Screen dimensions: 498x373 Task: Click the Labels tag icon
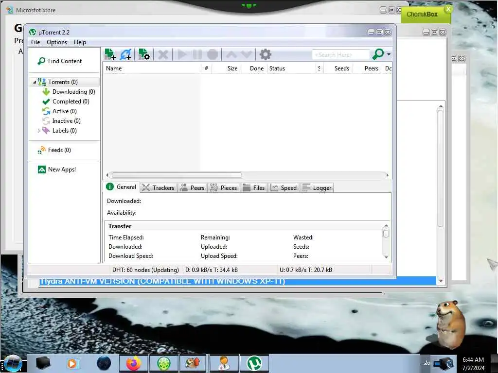click(x=46, y=130)
